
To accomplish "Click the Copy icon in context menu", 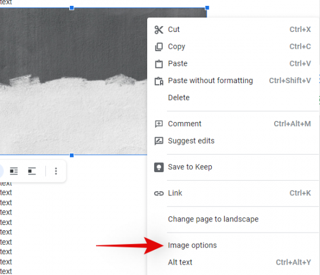I will click(x=159, y=47).
